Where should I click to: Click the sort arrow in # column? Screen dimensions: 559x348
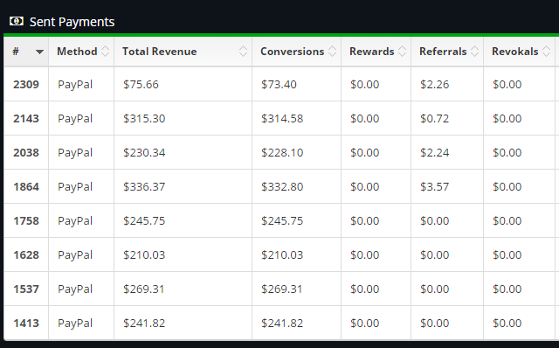pyautogui.click(x=39, y=52)
